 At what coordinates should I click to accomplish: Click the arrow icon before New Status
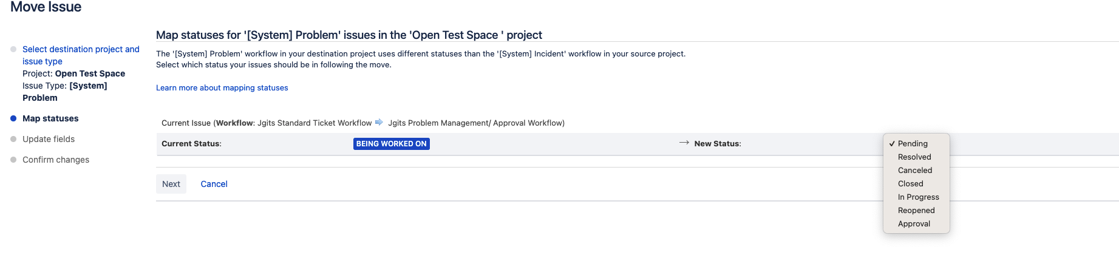point(684,143)
